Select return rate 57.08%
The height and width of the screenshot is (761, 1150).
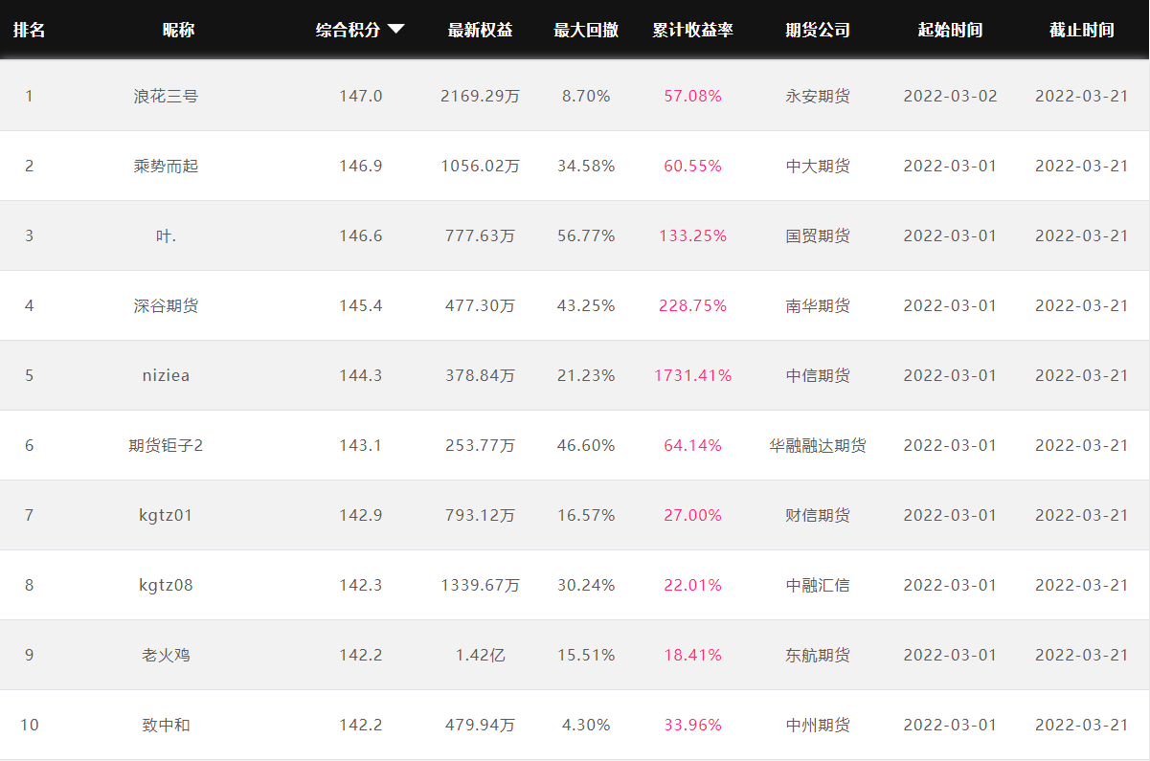click(x=693, y=96)
